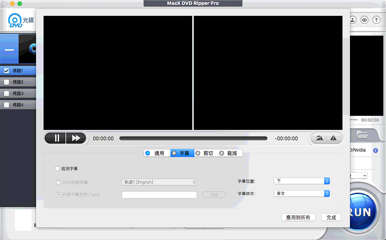The image size is (386, 240).
Task: Switch to the 通用 tab
Action: [x=157, y=153]
